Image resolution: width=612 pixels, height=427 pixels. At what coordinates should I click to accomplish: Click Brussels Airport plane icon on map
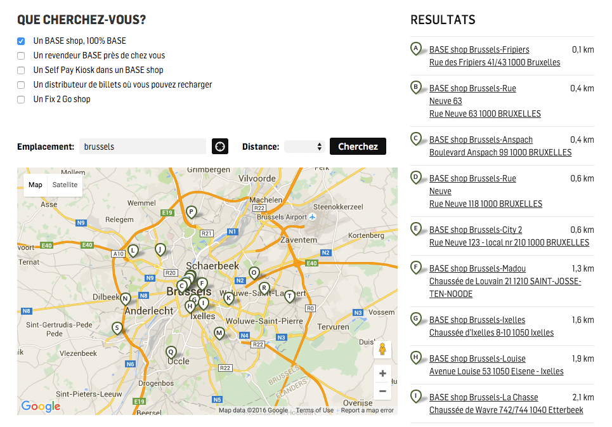(x=312, y=216)
